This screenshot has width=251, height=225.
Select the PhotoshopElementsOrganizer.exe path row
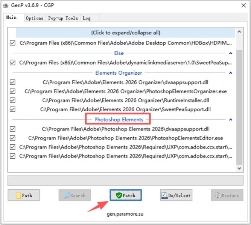point(126,91)
